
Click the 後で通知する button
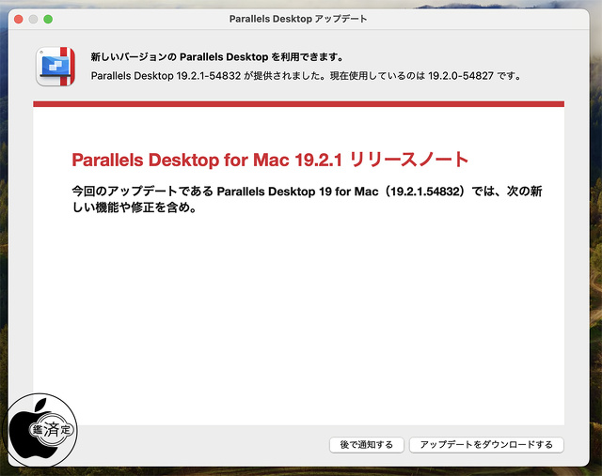pos(366,445)
